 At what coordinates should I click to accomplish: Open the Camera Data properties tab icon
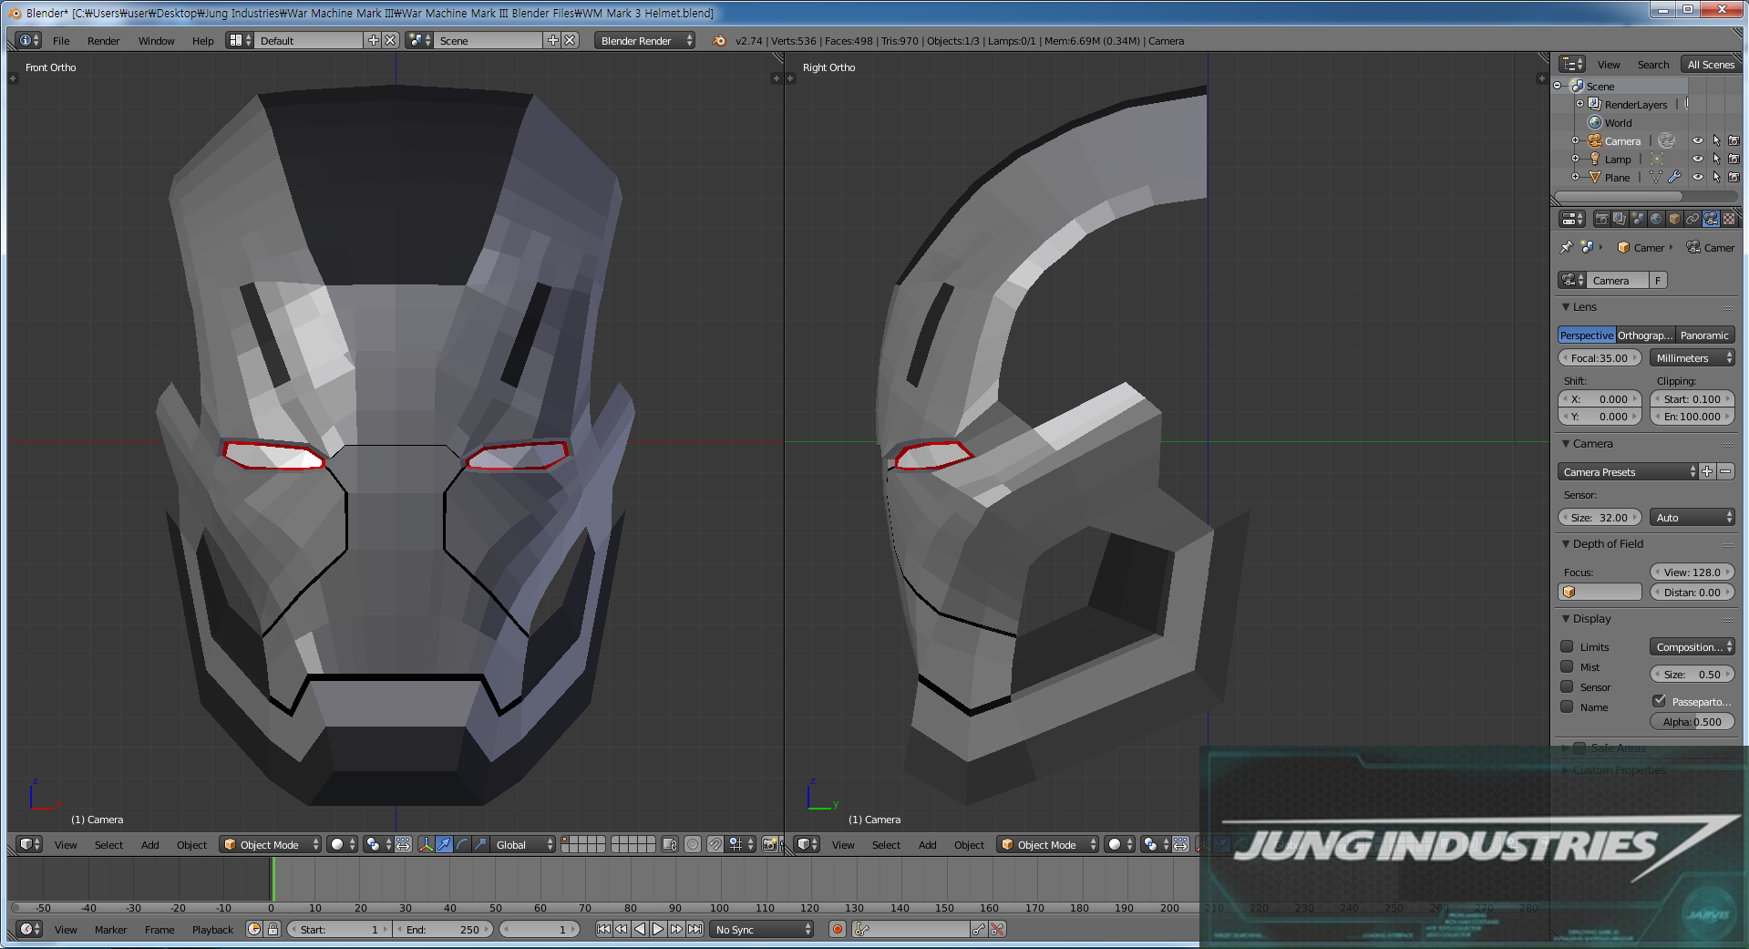(1711, 219)
